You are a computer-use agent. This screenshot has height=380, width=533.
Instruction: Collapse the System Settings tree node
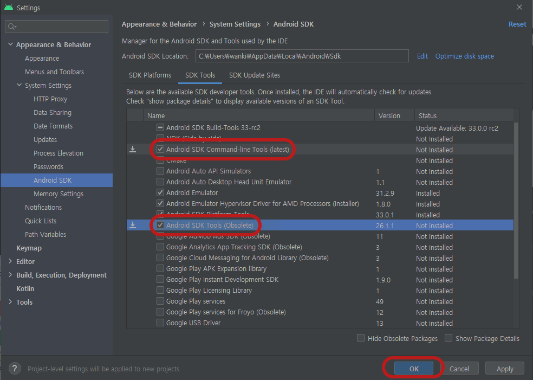coord(19,85)
